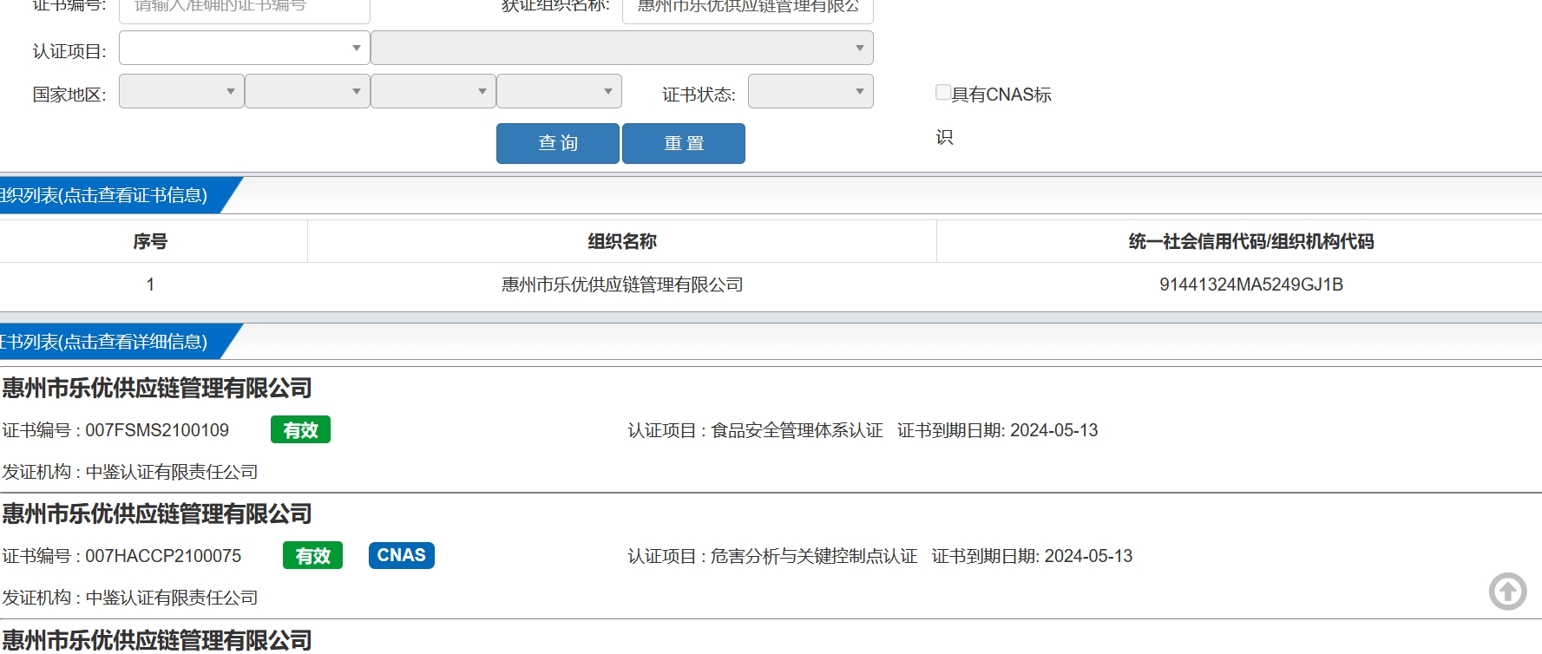Click the 有效 badge beside 007HACCP2100075
This screenshot has width=1542, height=654.
[312, 555]
